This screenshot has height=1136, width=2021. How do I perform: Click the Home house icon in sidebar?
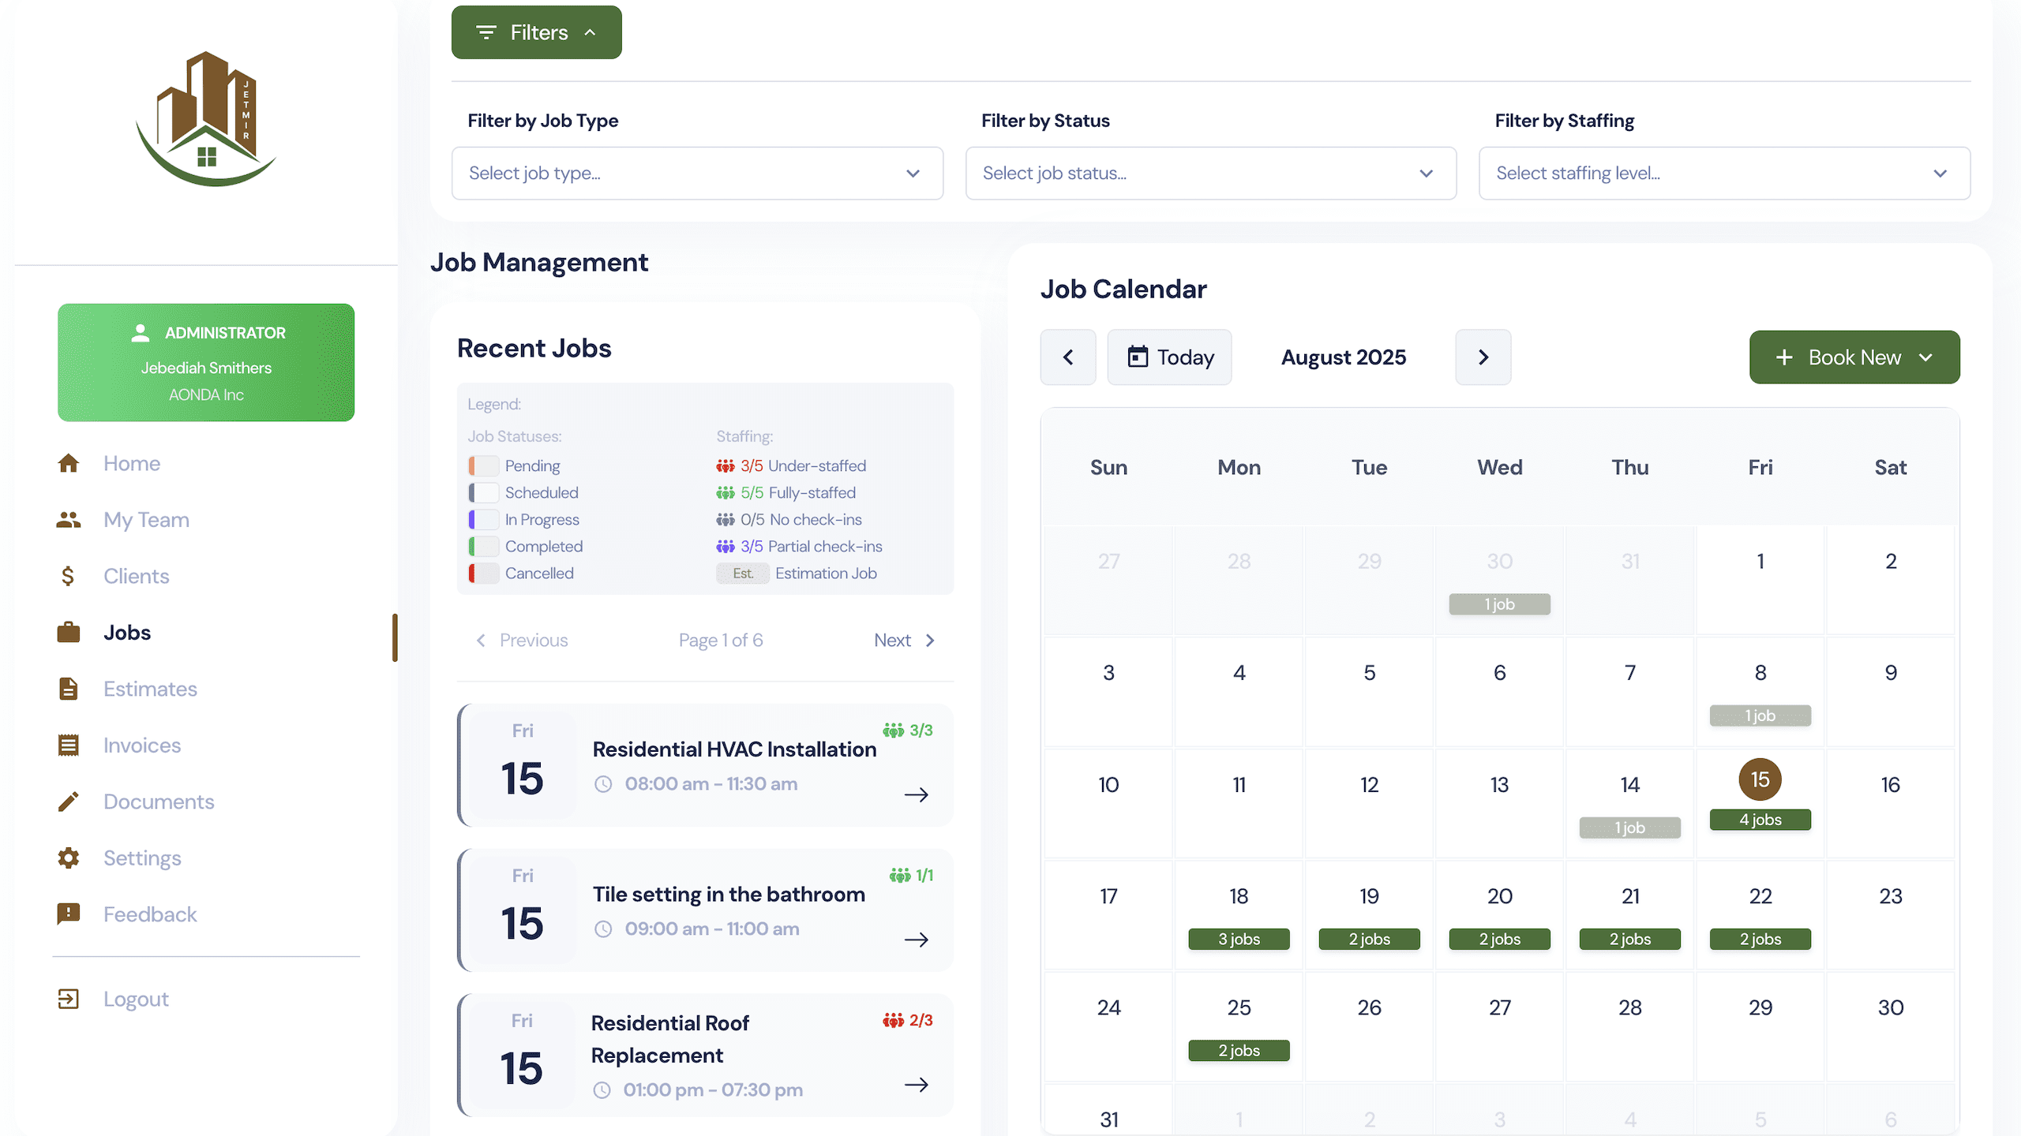point(69,463)
